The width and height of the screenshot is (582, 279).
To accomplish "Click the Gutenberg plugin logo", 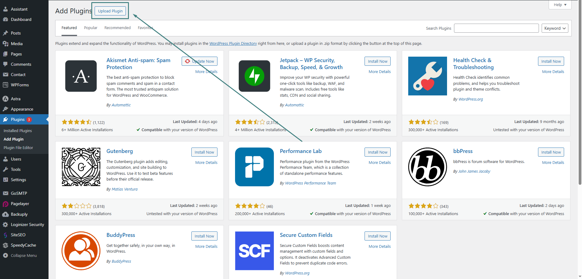I will [x=81, y=167].
